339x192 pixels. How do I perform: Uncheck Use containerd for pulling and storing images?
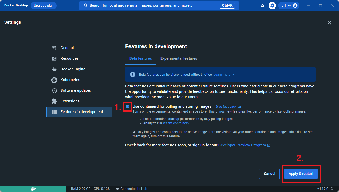(x=128, y=107)
